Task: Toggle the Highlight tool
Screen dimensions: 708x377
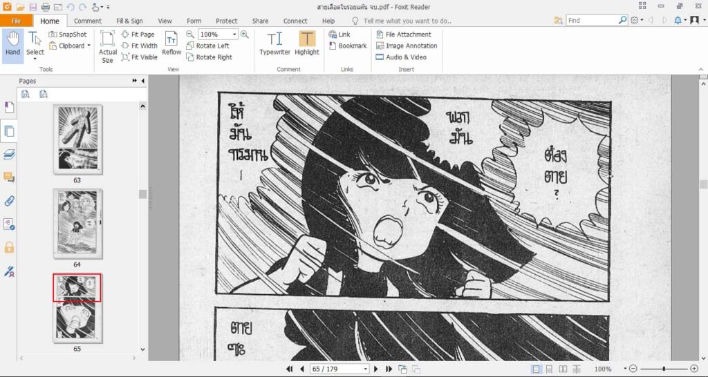Action: (x=307, y=43)
